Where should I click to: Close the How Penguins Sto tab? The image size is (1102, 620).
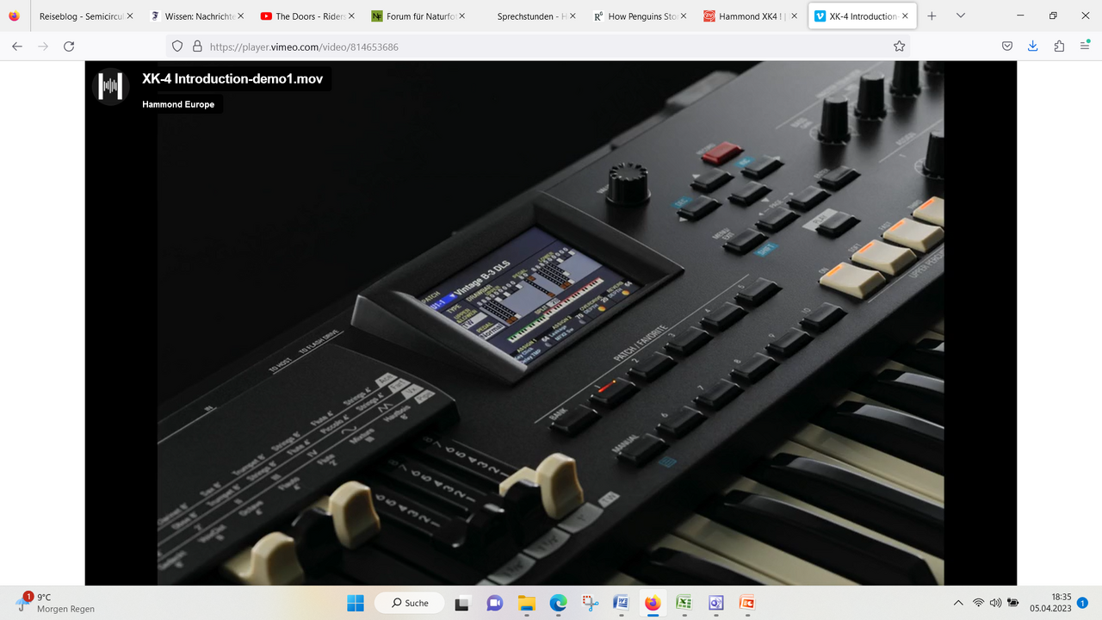[x=682, y=16]
